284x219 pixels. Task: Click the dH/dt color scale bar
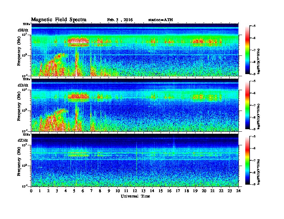click(x=247, y=50)
